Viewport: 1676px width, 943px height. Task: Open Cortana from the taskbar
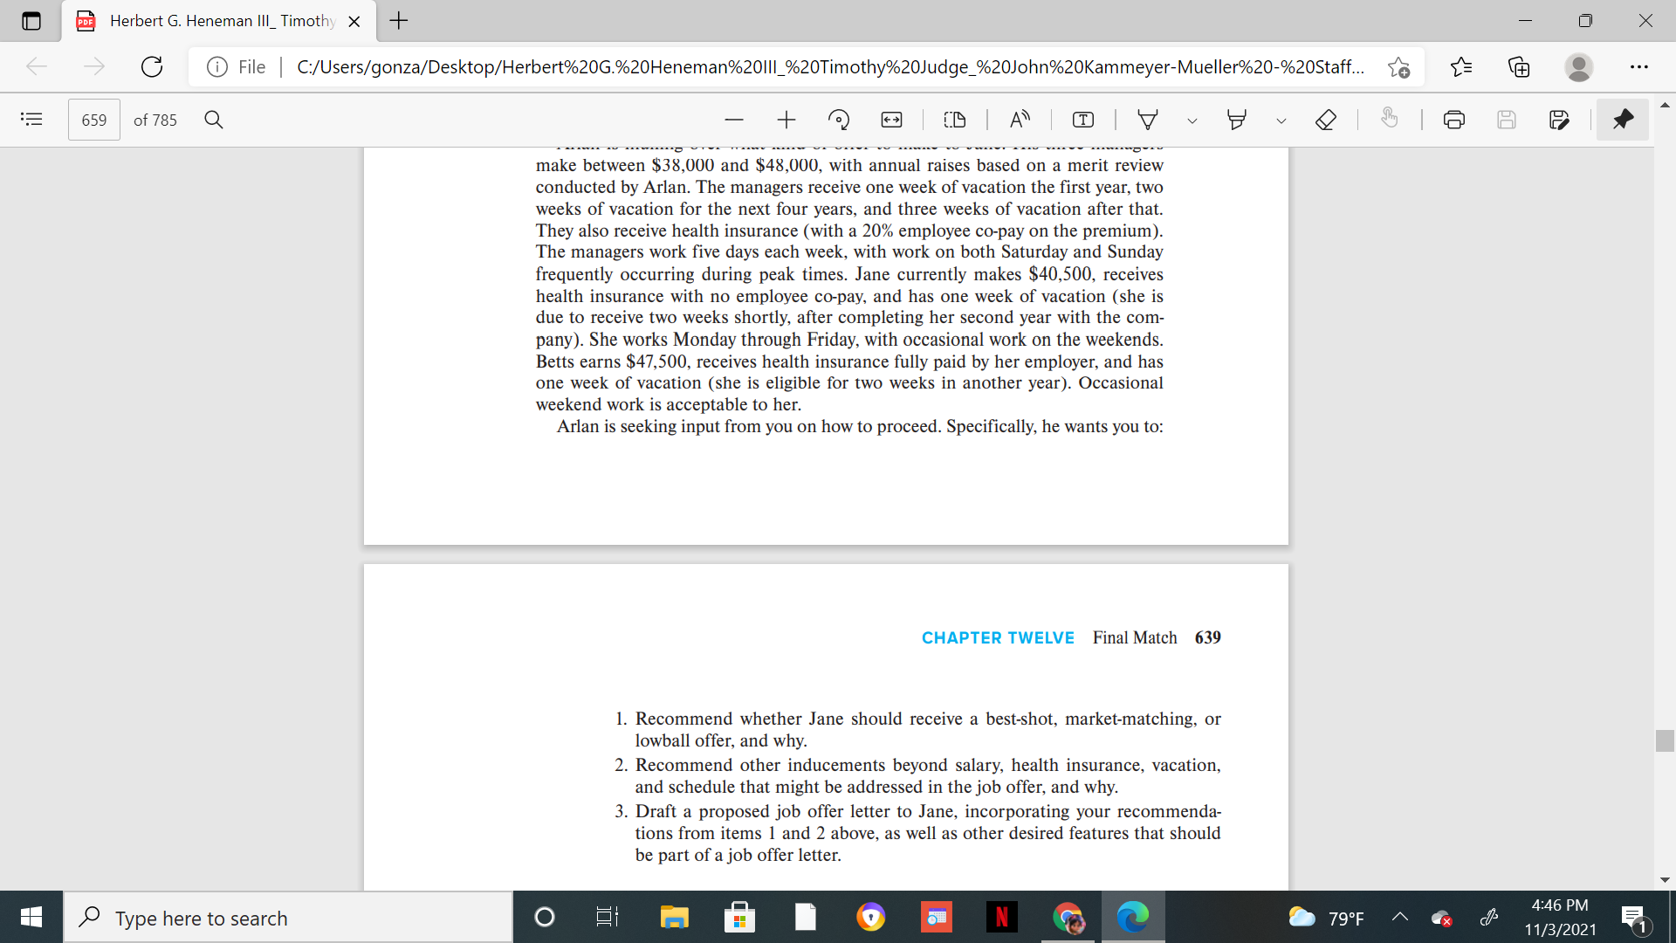pos(544,918)
